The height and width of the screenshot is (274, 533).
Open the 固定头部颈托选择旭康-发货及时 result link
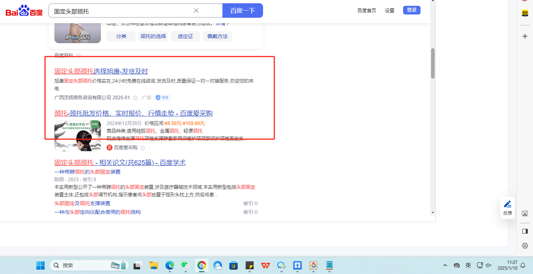tap(101, 71)
